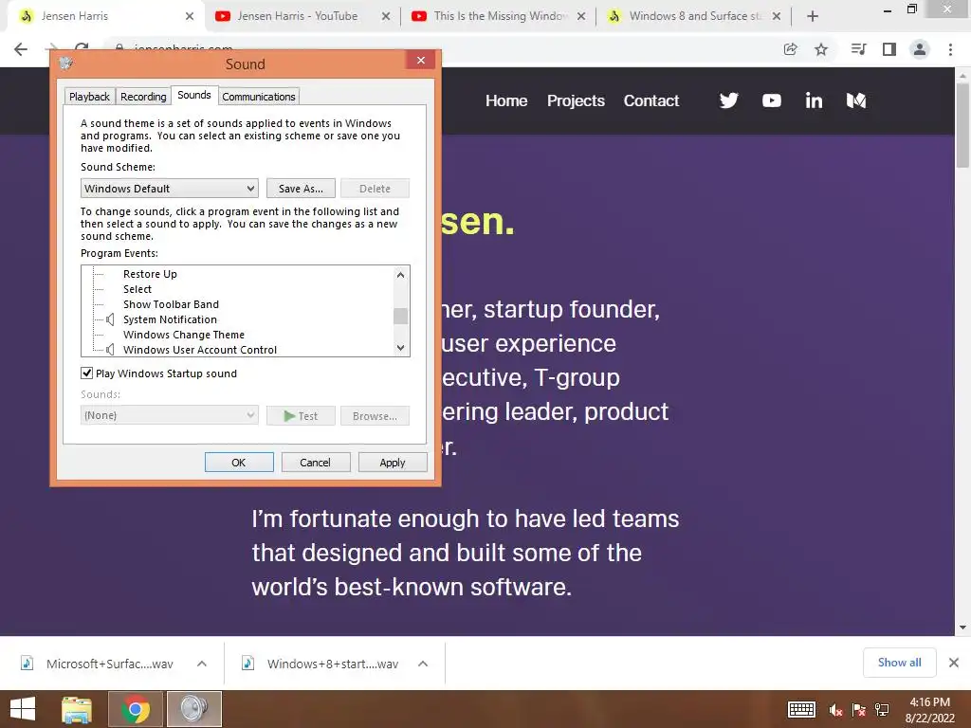Toggle the Chrome side panel icon
Screen dimensions: 971x728
tap(889, 49)
